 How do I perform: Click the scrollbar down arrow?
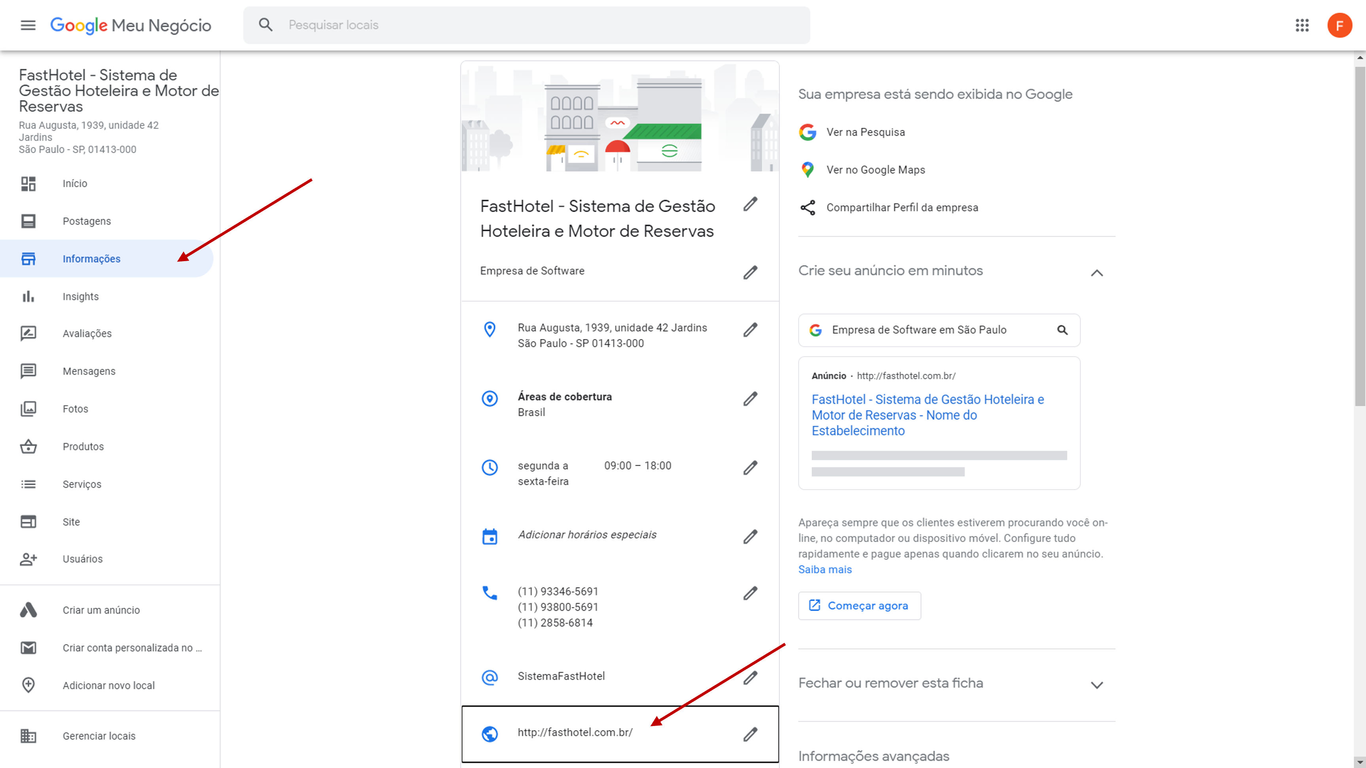pyautogui.click(x=1360, y=762)
